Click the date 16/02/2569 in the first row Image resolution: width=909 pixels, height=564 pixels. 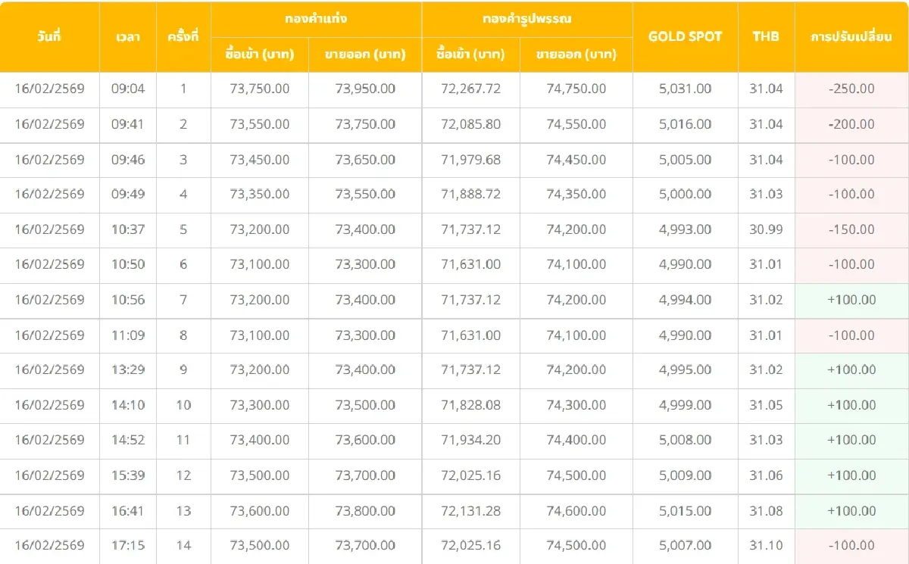tap(49, 89)
